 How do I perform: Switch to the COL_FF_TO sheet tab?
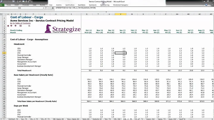coord(139,119)
